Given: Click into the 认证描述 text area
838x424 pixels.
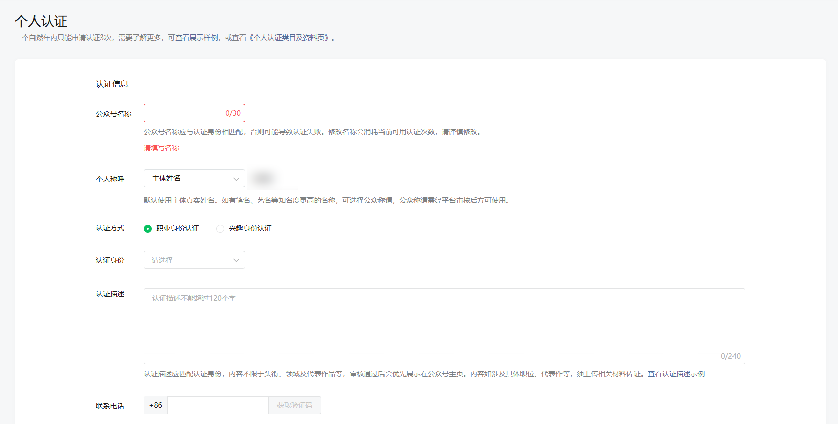Looking at the screenshot, I should (444, 326).
